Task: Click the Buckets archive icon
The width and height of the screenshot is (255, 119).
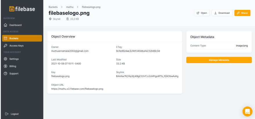Action: pyautogui.click(x=6, y=38)
